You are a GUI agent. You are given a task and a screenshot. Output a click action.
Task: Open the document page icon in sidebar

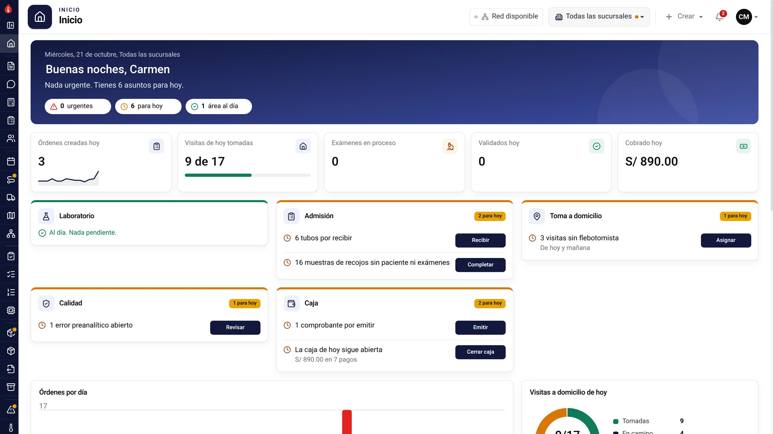(11, 66)
